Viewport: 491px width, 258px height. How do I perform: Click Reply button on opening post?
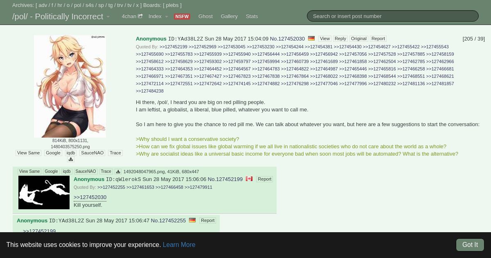pyautogui.click(x=340, y=38)
